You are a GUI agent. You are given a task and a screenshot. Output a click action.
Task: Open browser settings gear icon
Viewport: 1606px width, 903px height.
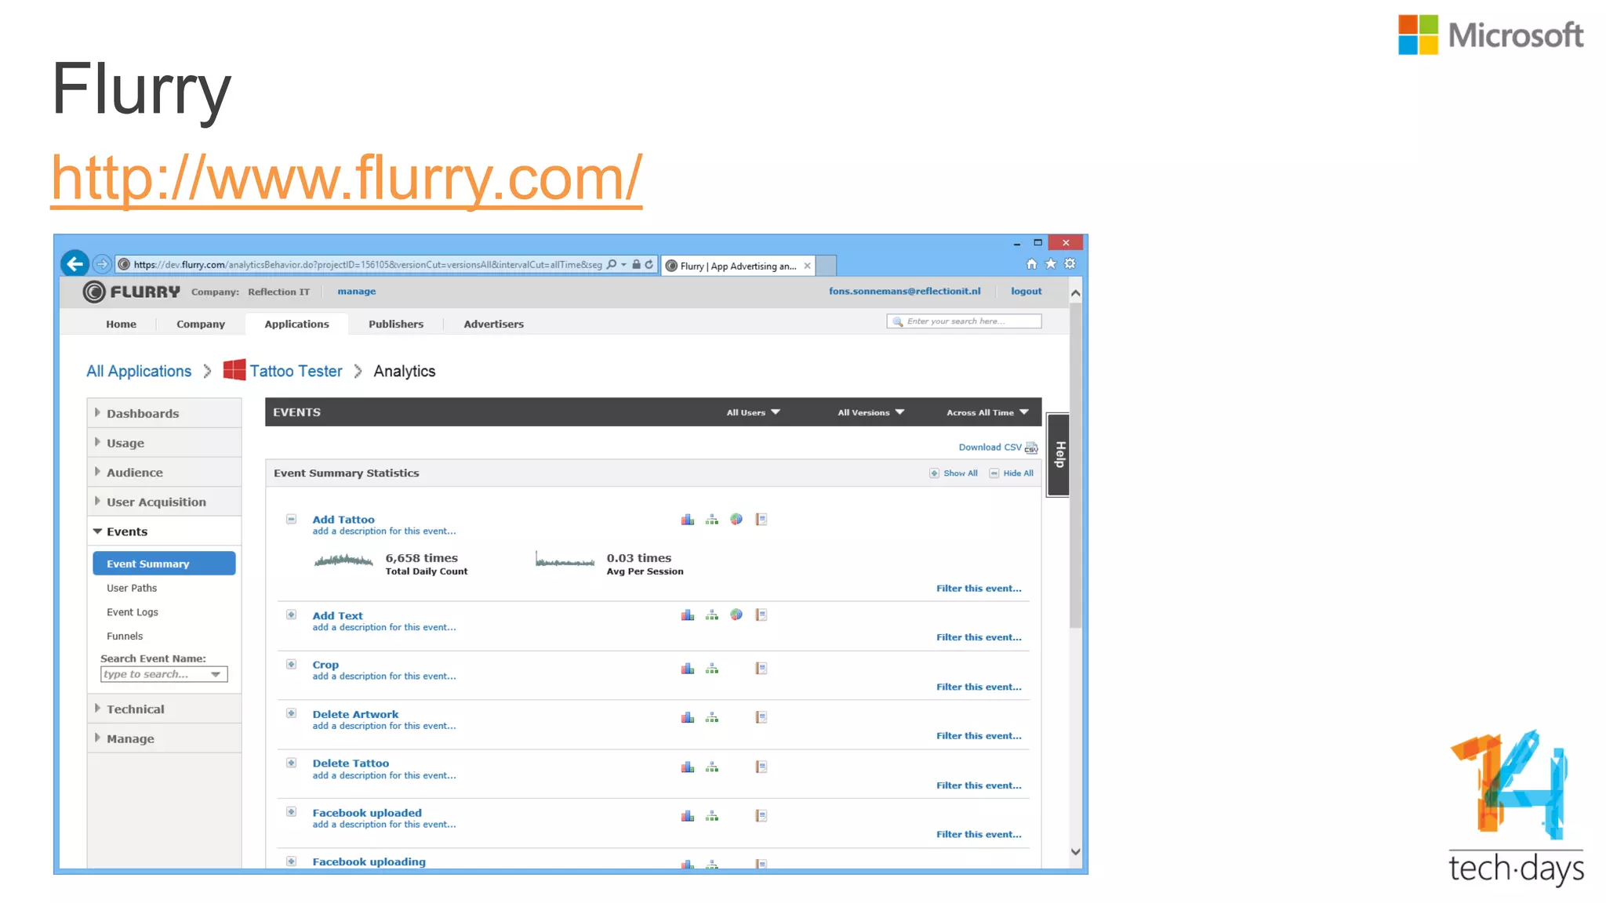[x=1070, y=264]
